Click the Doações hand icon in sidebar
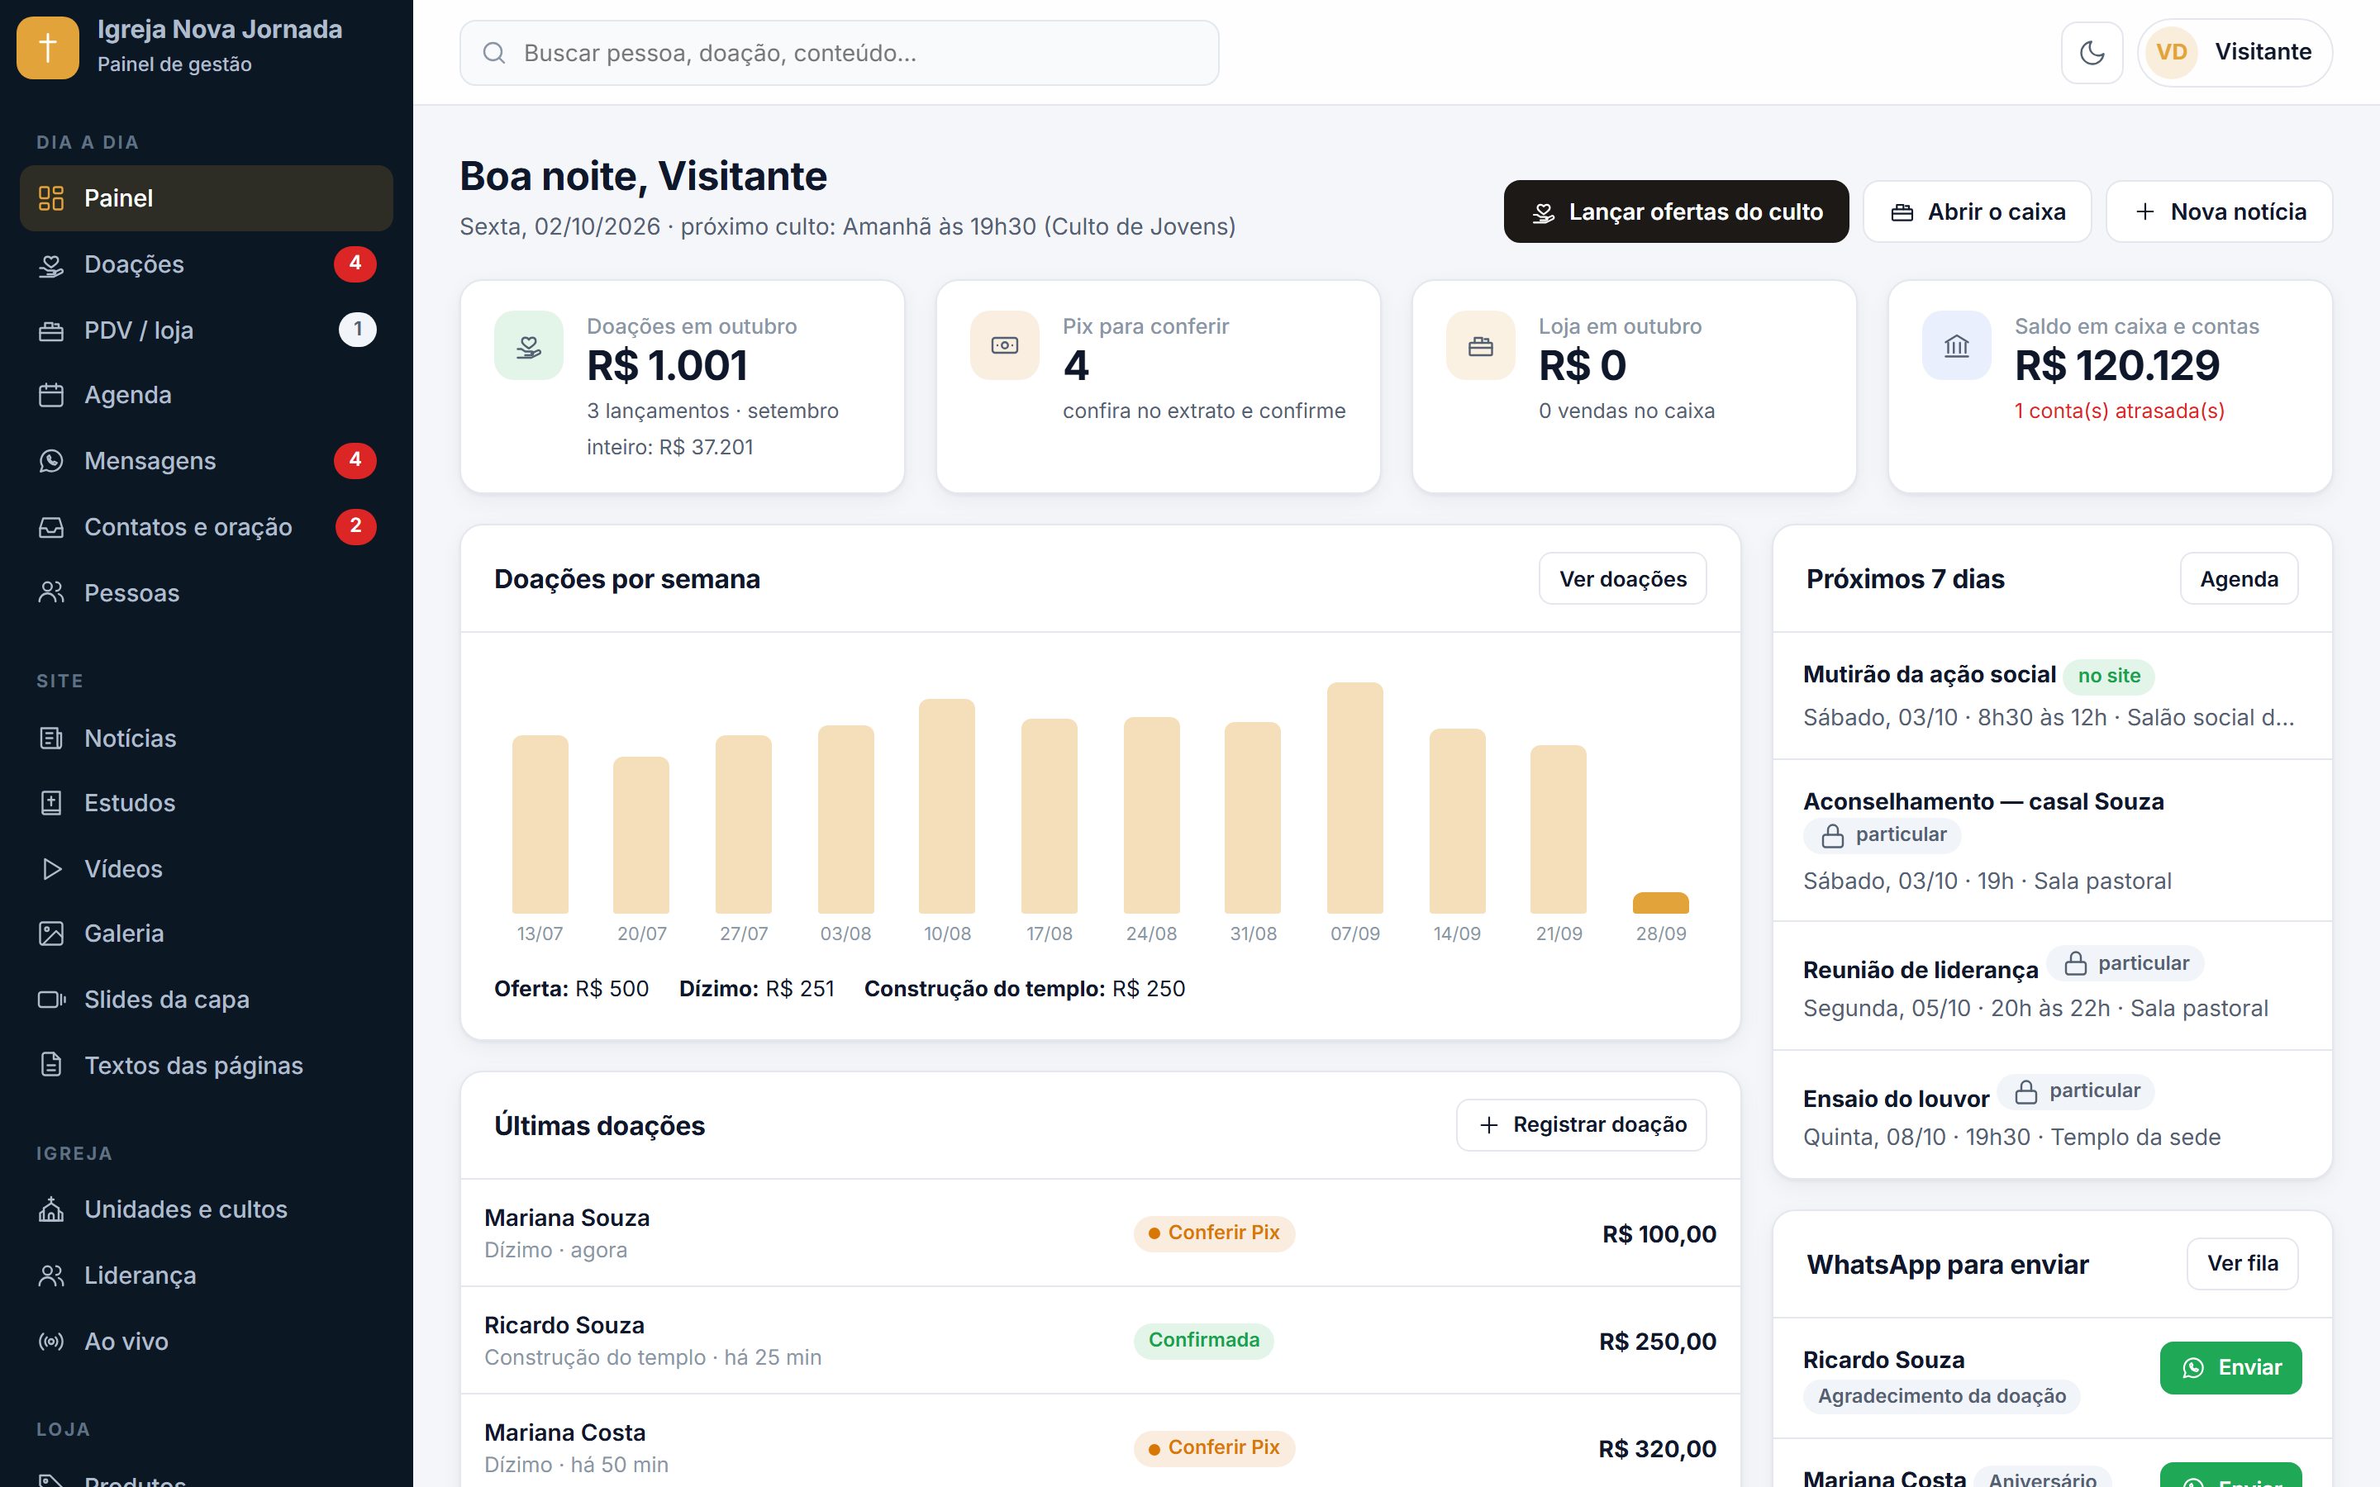The image size is (2380, 1487). click(x=51, y=264)
